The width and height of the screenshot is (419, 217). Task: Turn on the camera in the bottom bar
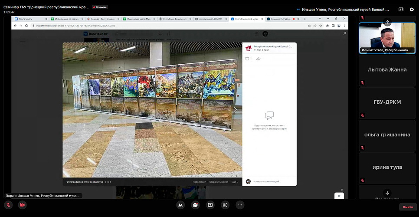point(23,205)
